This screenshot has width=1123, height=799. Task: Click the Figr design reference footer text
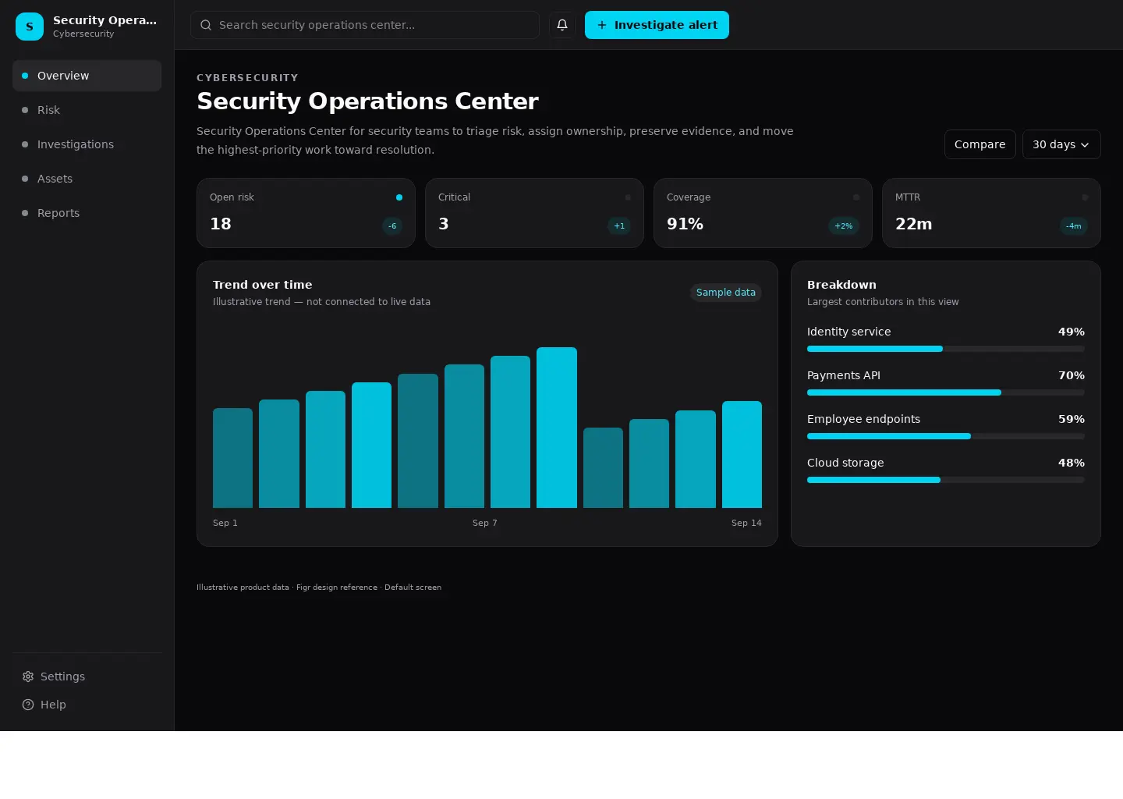tap(337, 588)
